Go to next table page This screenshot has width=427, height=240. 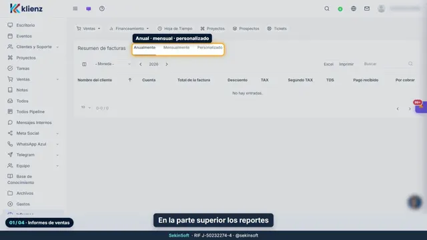(410, 109)
